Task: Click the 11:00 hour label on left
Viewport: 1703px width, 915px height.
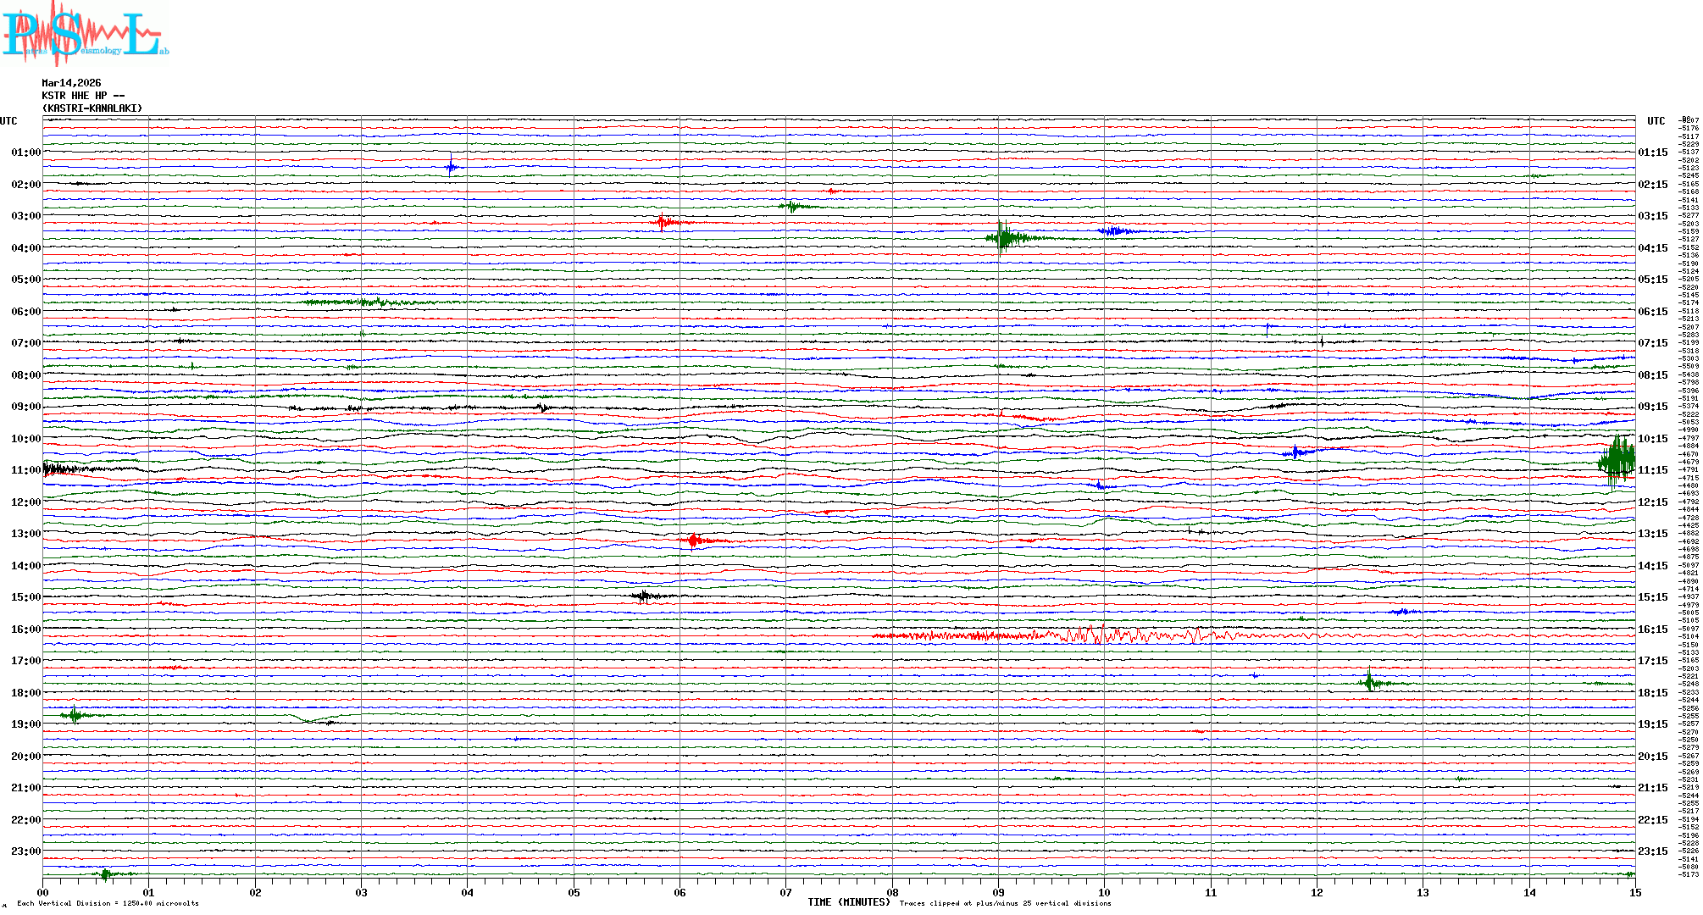Action: click(x=25, y=470)
